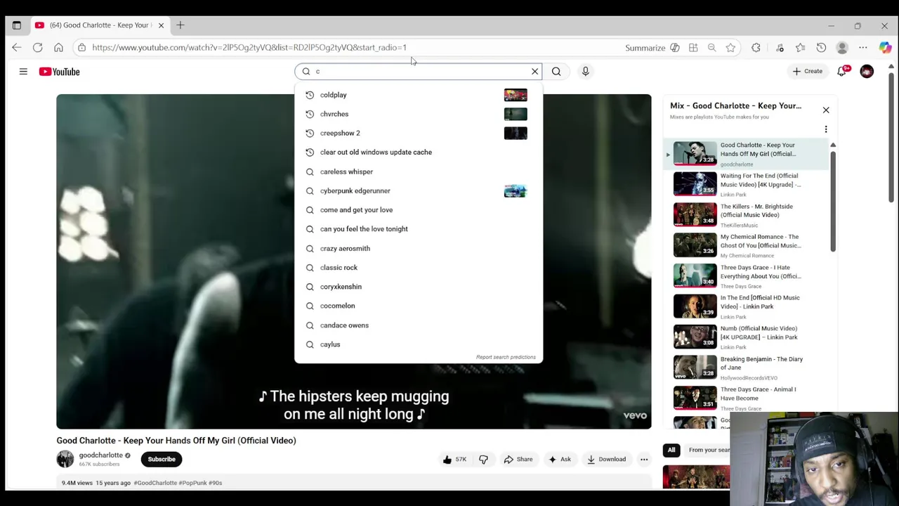Click the #GoodCharlotte hashtag

tap(155, 483)
